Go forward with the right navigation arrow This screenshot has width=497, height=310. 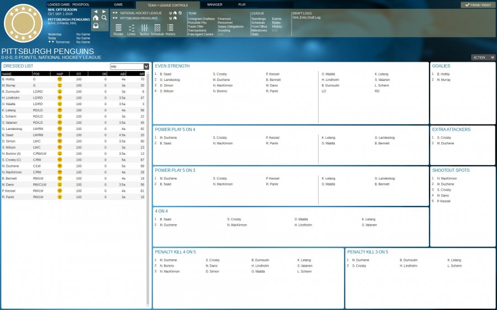[104, 12]
